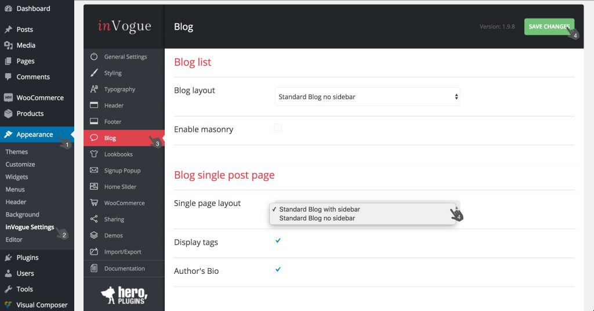Open Home Slider settings section

pyautogui.click(x=124, y=187)
